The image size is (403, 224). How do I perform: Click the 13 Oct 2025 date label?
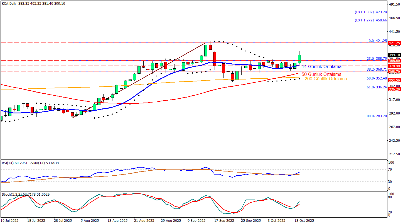point(304,220)
